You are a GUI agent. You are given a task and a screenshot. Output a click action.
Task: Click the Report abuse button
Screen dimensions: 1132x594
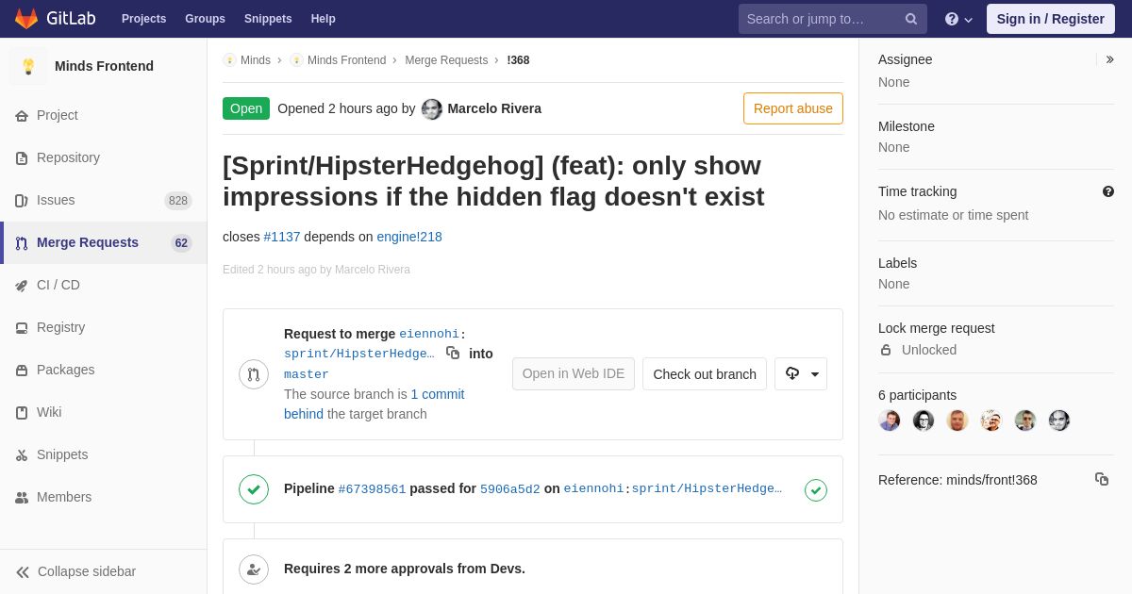pos(793,108)
